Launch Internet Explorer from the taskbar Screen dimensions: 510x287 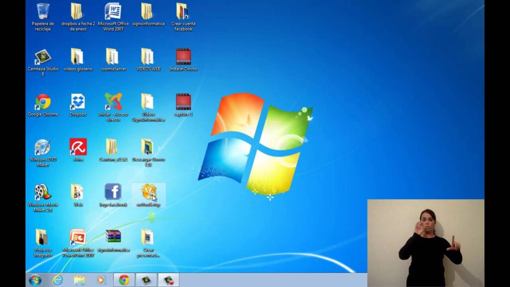[x=58, y=280]
